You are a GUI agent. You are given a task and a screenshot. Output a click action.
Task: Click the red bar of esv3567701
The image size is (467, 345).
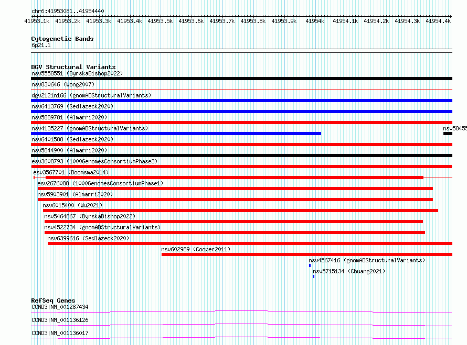(235, 177)
